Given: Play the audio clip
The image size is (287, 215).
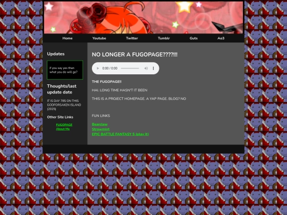Looking at the screenshot, I should (x=98, y=68).
